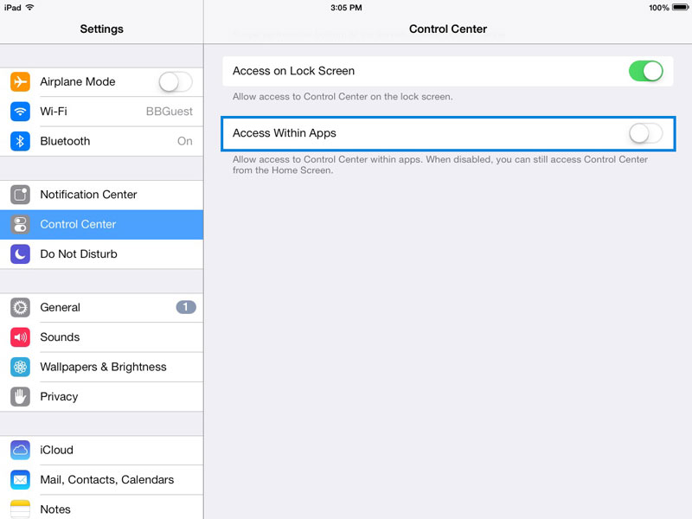Tap the iCloud cloud icon

[x=20, y=451]
